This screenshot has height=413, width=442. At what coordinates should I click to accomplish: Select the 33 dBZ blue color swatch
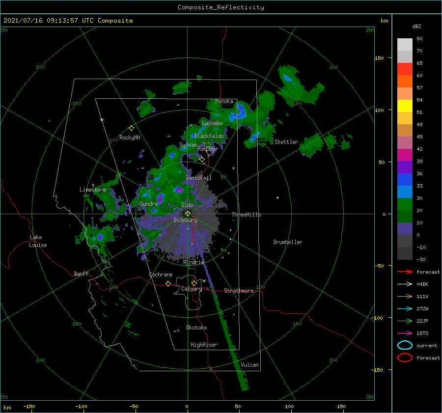pos(405,192)
